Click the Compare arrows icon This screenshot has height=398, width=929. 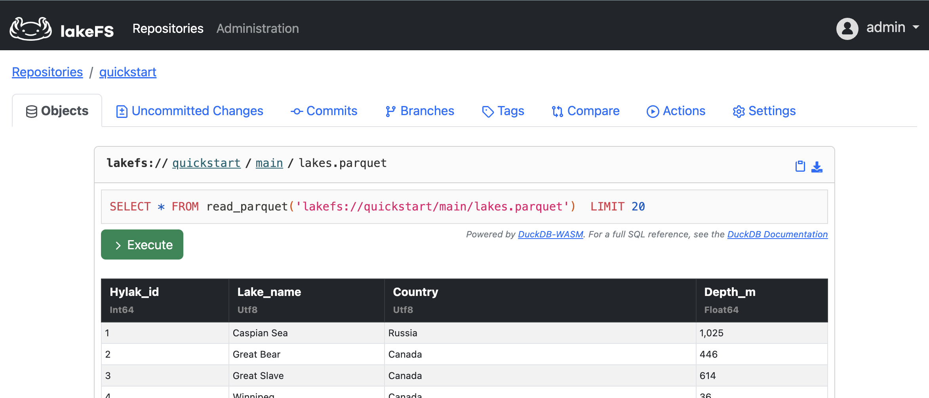[x=558, y=111]
